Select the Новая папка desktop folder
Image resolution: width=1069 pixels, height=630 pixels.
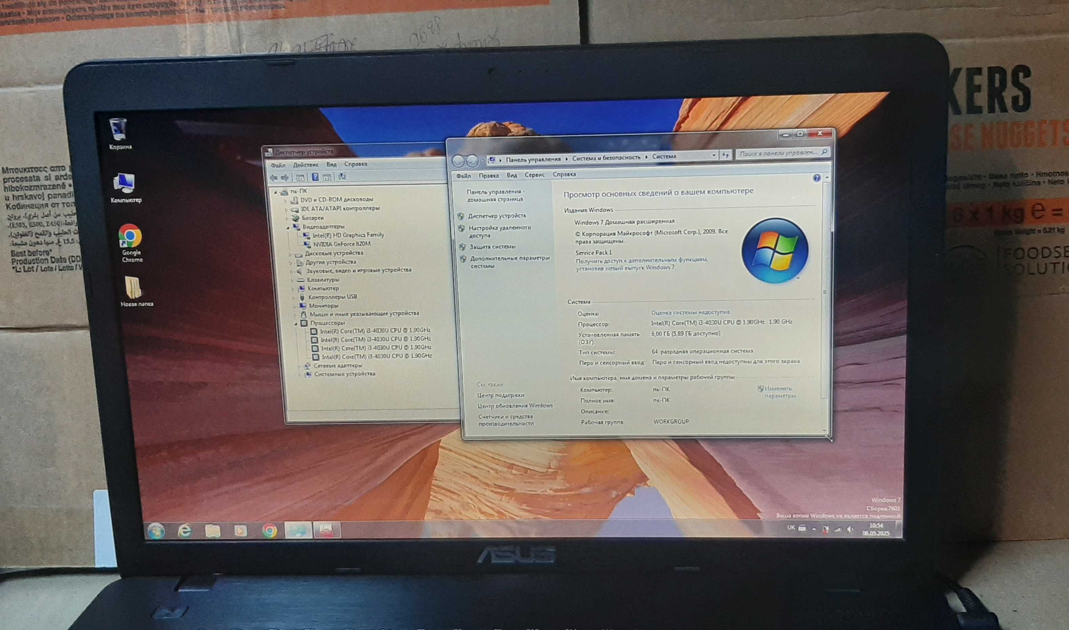point(136,291)
